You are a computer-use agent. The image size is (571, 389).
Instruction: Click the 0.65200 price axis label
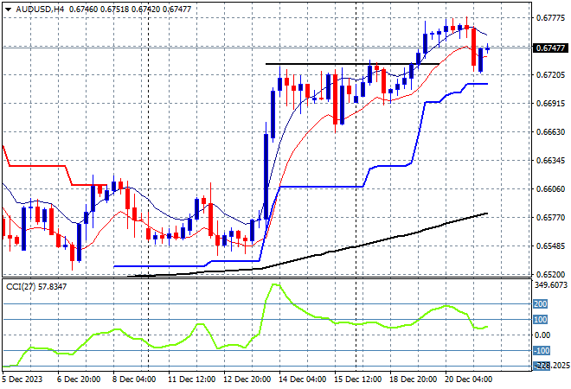(x=550, y=274)
